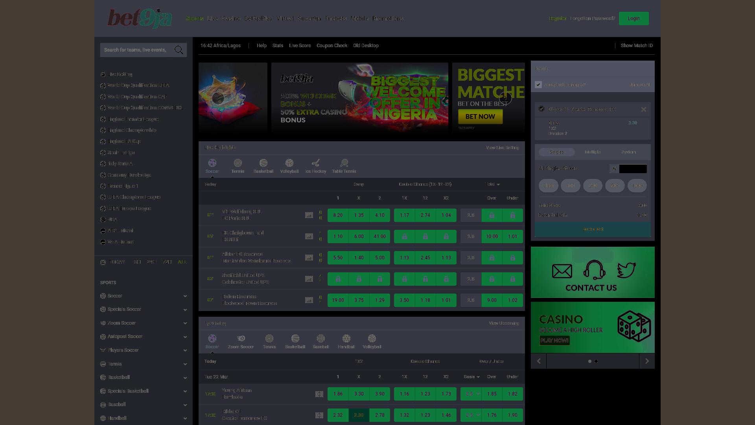The width and height of the screenshot is (755, 425).
Task: Select Basketball icon in Upcoming section
Action: 295,338
